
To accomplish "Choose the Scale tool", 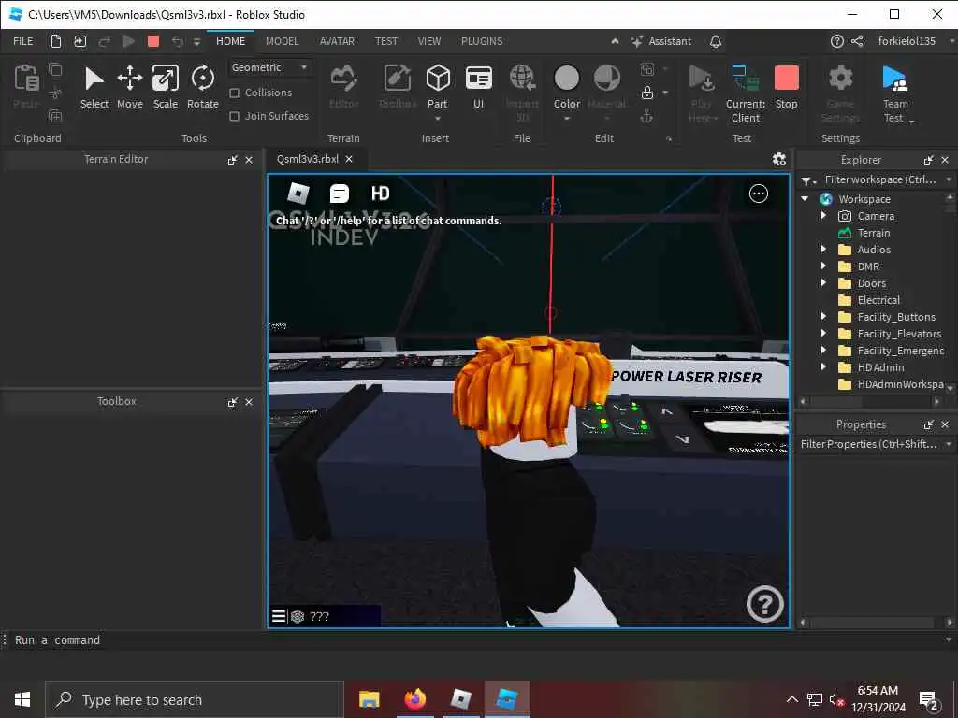I will pos(165,87).
